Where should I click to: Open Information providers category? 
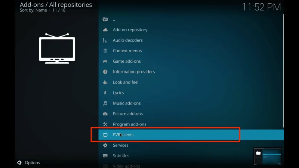[191, 72]
